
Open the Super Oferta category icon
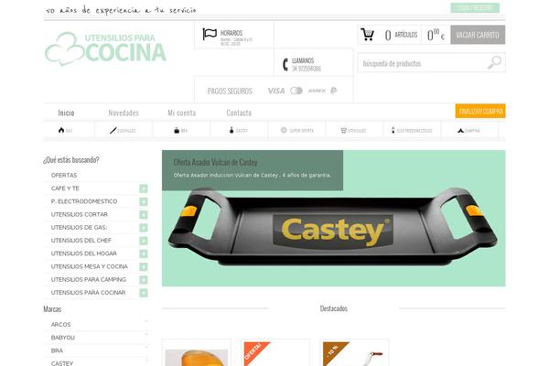(x=296, y=130)
